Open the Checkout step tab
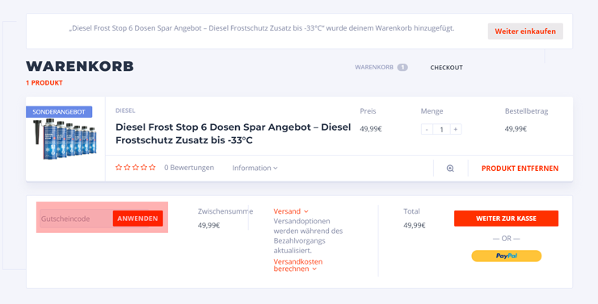 point(446,68)
